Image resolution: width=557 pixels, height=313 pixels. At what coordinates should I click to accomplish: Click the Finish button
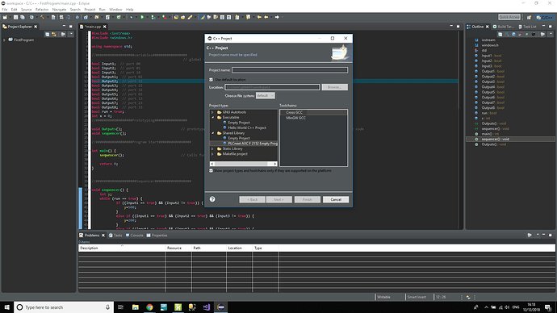click(308, 199)
